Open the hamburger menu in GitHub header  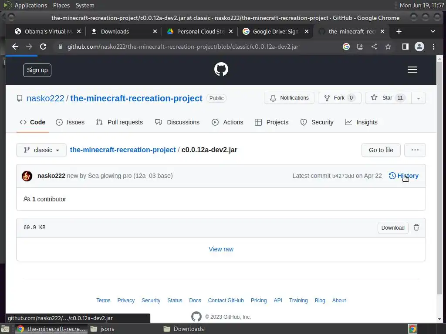tap(412, 70)
